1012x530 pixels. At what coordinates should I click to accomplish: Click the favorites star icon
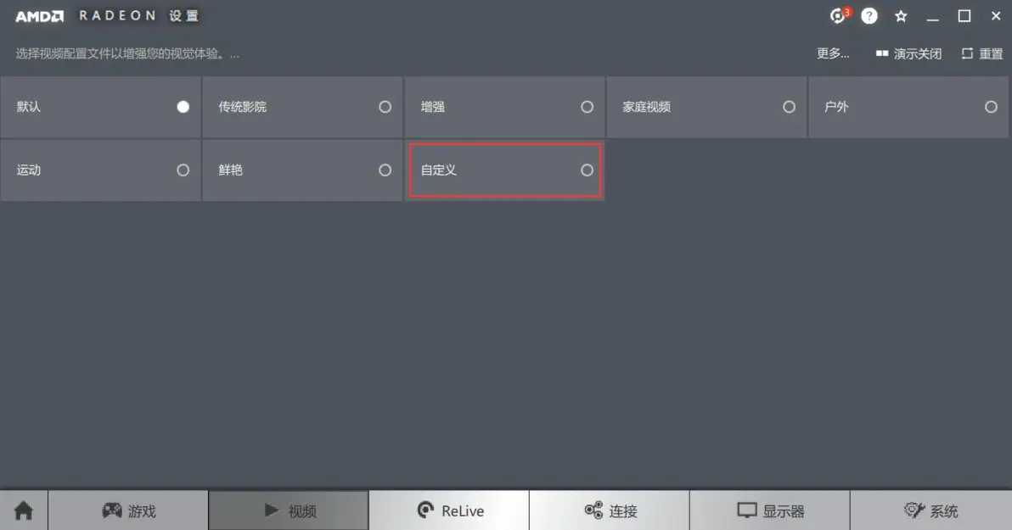(x=901, y=16)
